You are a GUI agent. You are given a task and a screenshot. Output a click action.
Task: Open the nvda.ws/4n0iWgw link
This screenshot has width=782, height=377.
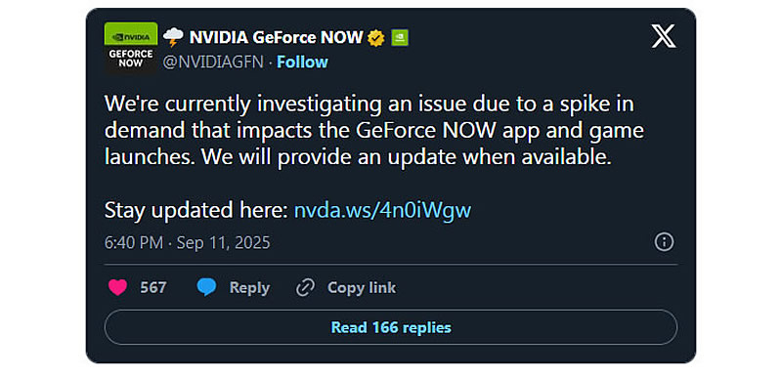pos(382,210)
